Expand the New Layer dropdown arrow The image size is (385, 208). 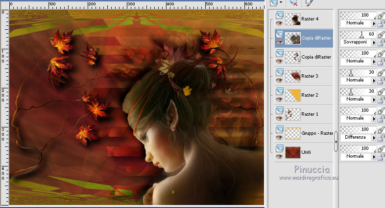(x=282, y=3)
